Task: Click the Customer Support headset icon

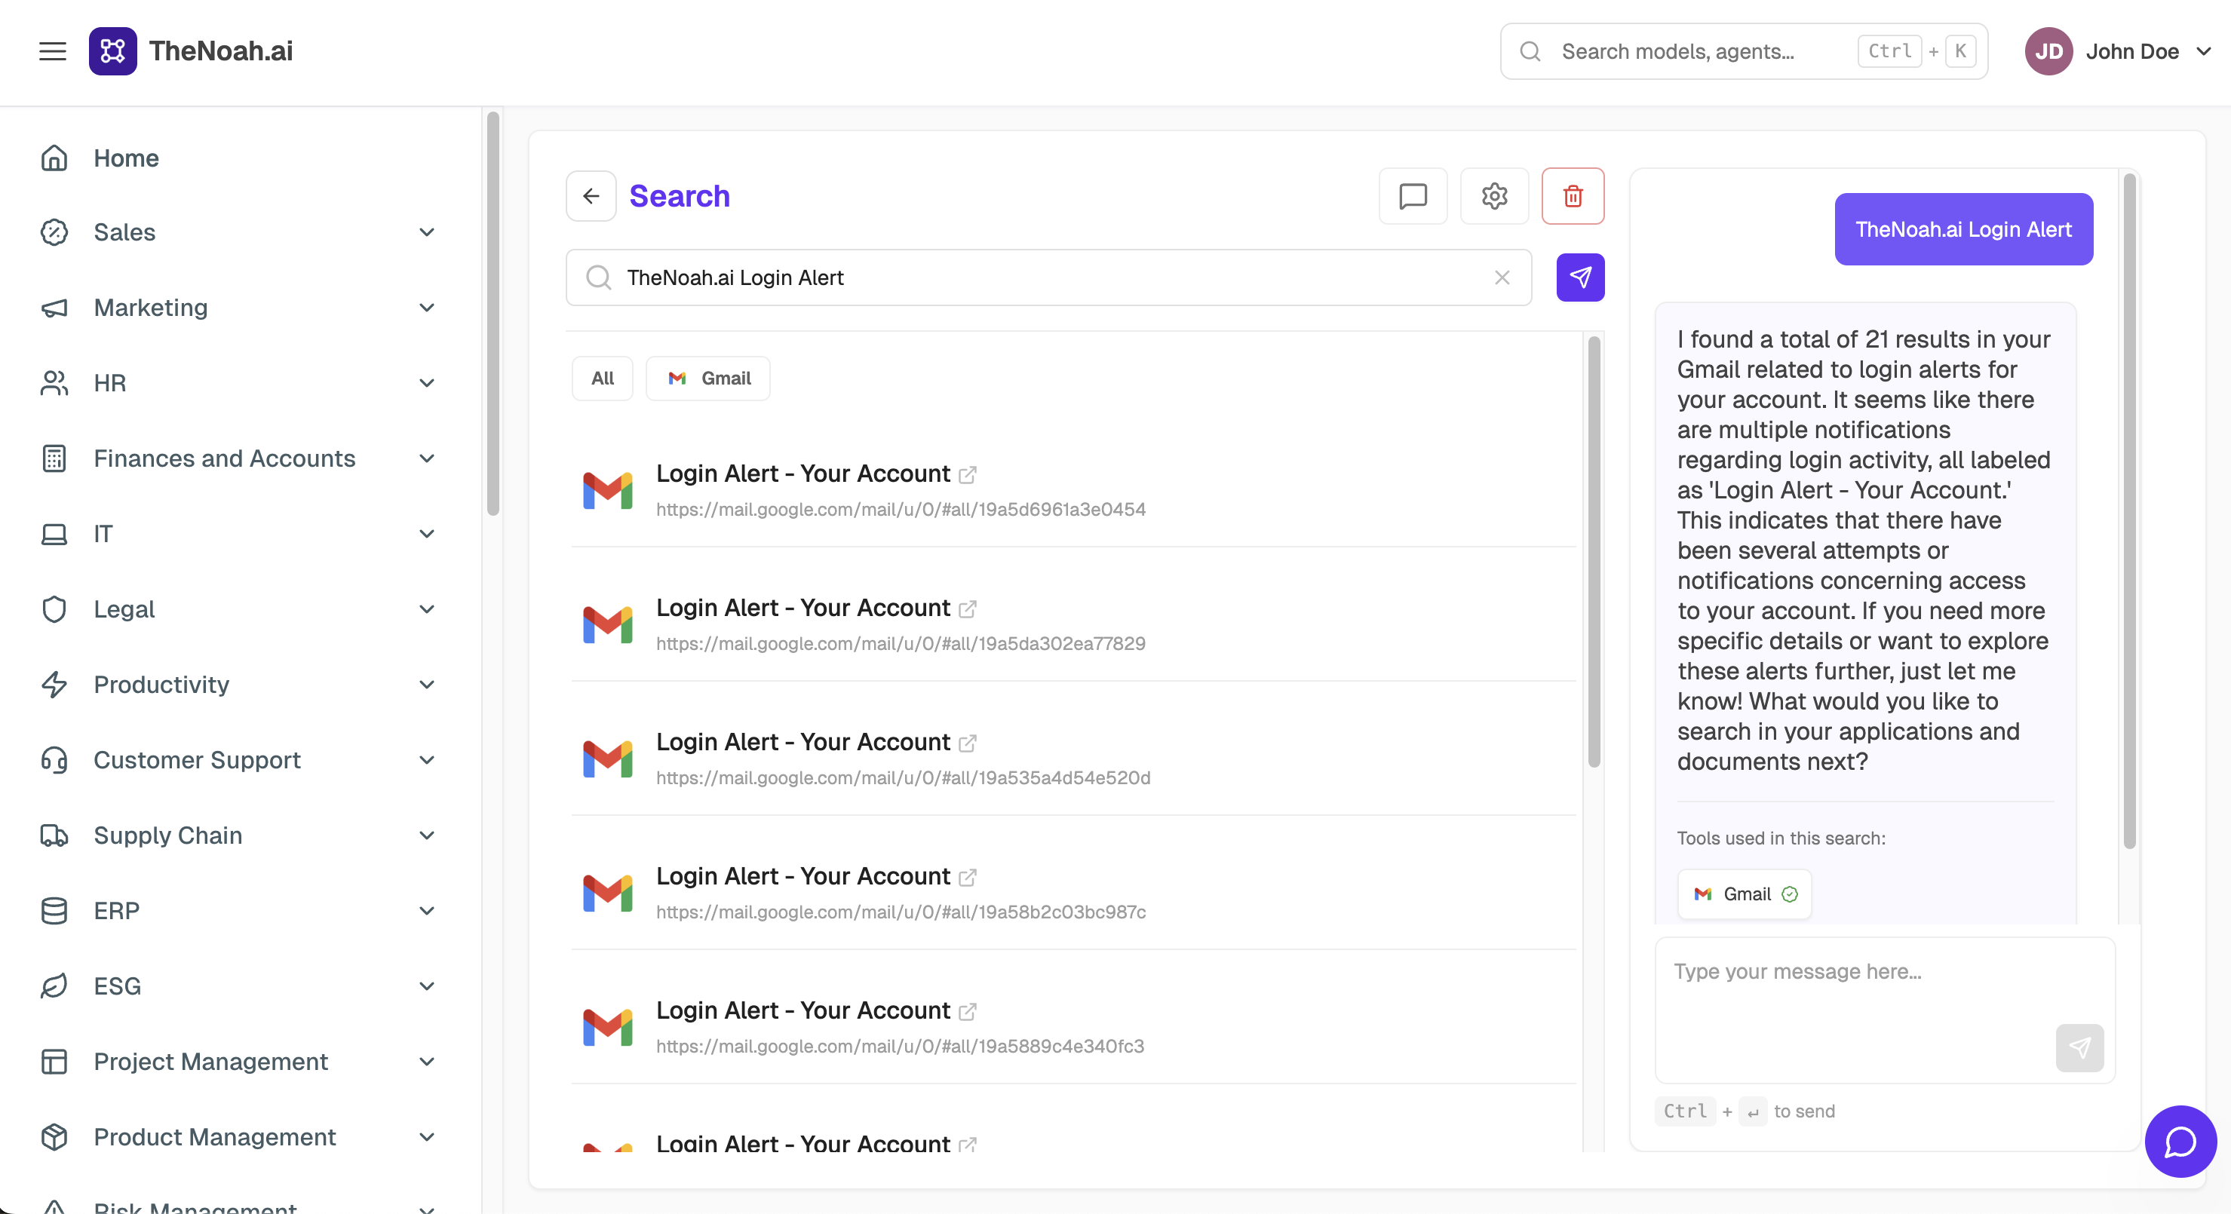Action: point(54,759)
